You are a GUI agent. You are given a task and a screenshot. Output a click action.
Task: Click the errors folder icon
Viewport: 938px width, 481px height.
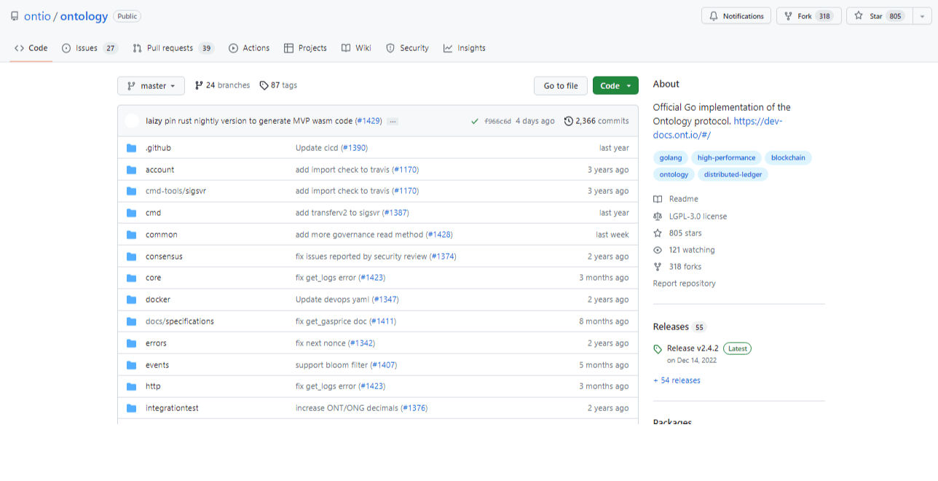(132, 343)
